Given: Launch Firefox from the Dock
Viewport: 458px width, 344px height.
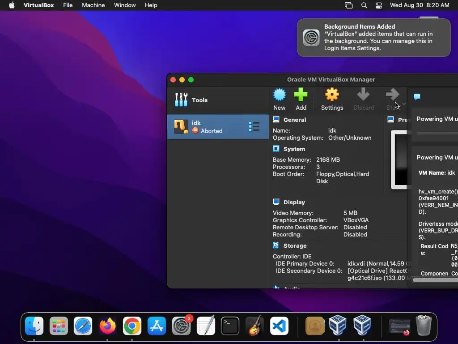Looking at the screenshot, I should click(x=107, y=326).
